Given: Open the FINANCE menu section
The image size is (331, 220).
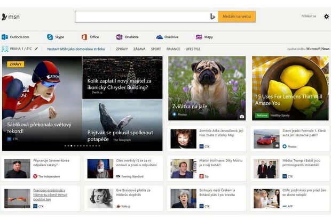Looking at the screenshot, I should (x=173, y=49).
